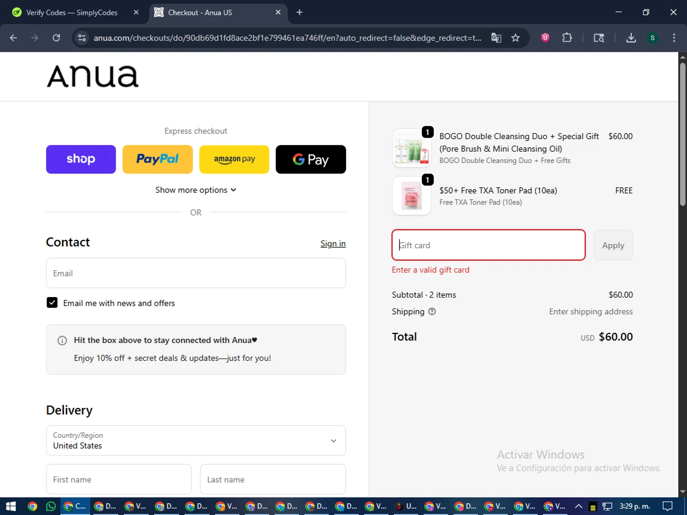Viewport: 687px width, 515px height.
Task: Open the Country/Region dropdown
Action: coord(196,440)
